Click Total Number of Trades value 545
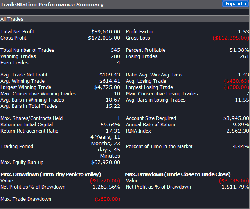This screenshot has height=209, width=250. [x=115, y=50]
